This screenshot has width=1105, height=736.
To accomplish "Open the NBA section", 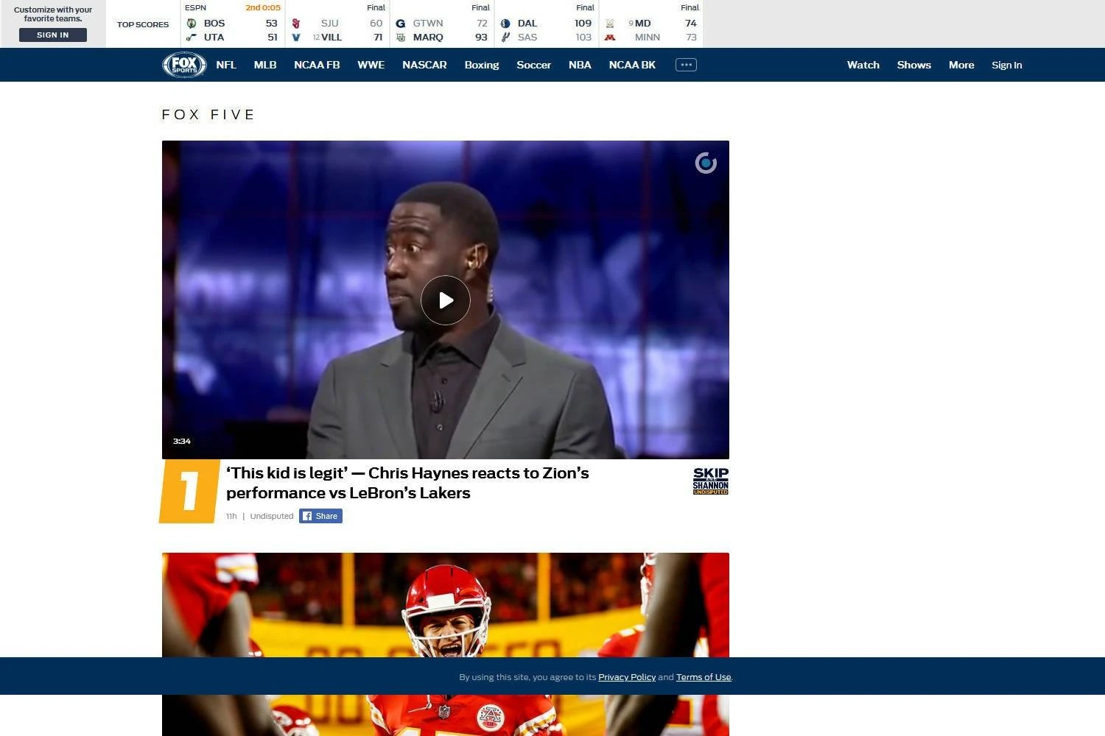I will pos(580,65).
